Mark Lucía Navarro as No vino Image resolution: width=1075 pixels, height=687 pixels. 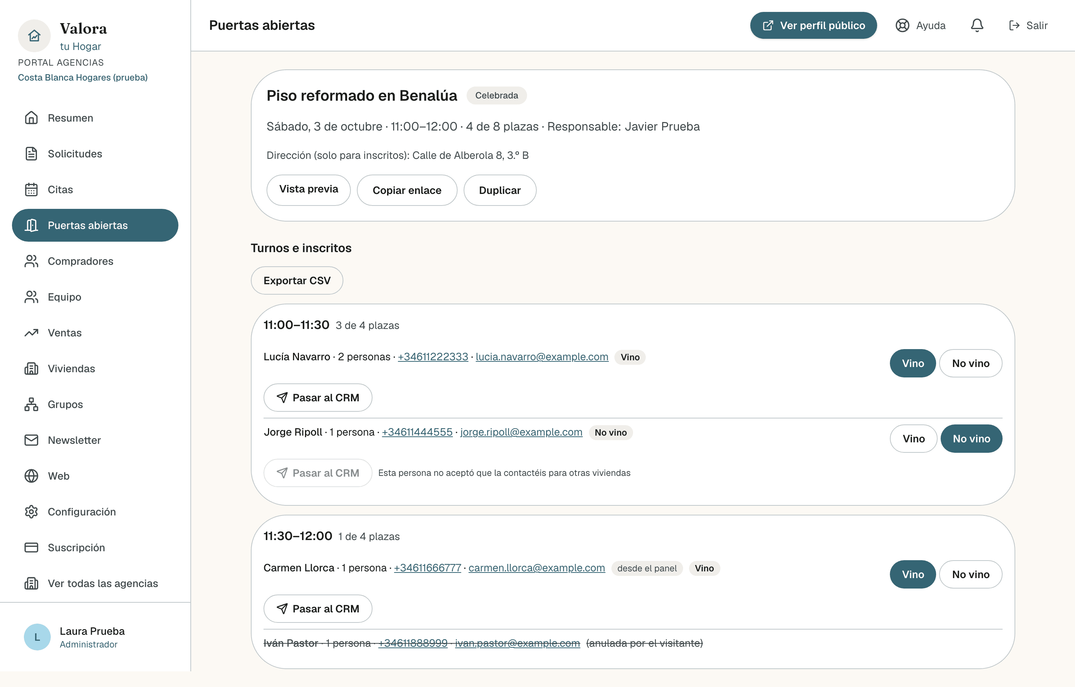[x=970, y=363]
